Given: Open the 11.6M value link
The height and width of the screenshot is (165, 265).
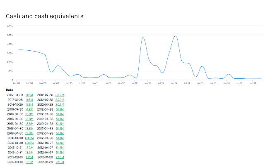Looking at the screenshot, I should coord(29,100).
